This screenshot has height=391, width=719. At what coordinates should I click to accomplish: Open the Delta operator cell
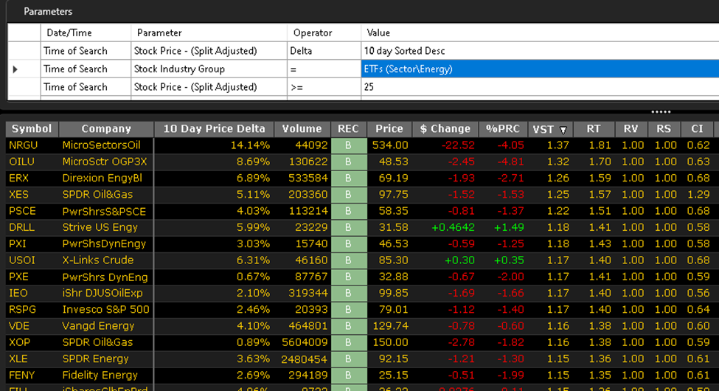pyautogui.click(x=324, y=51)
